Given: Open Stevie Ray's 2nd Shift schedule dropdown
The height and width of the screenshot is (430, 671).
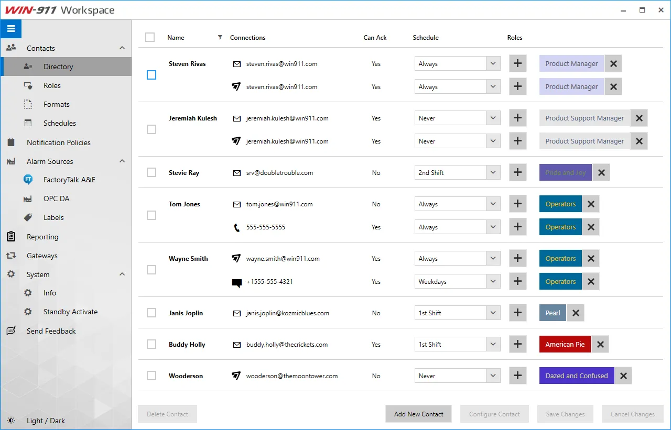Looking at the screenshot, I should tap(492, 172).
